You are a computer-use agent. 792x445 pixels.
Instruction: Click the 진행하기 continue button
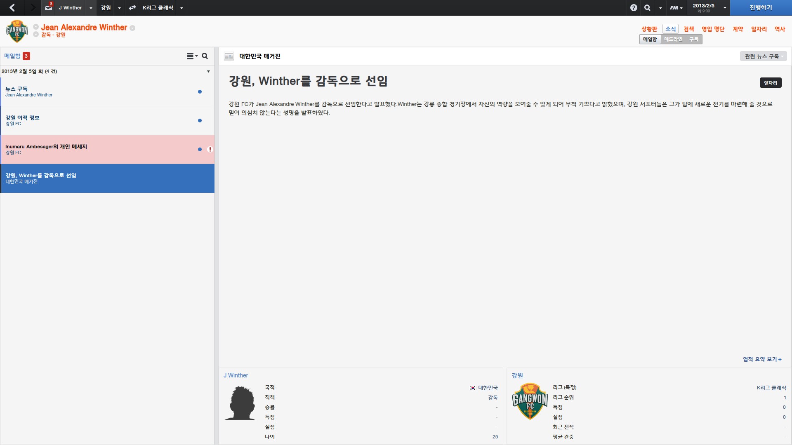tap(761, 7)
